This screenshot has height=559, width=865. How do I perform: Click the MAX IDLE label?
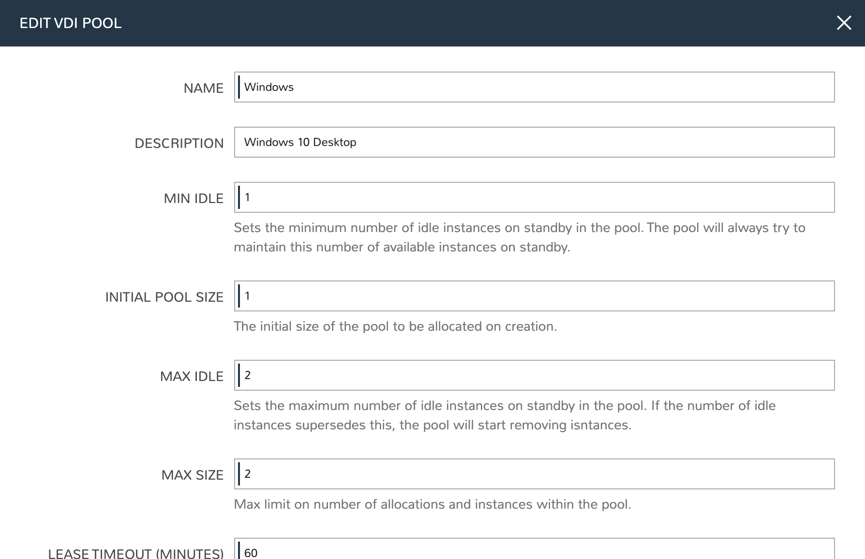(192, 376)
